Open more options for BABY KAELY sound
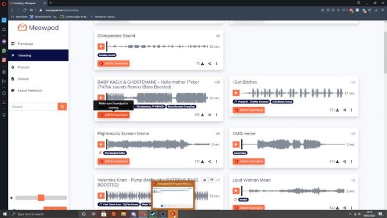 pos(216,115)
